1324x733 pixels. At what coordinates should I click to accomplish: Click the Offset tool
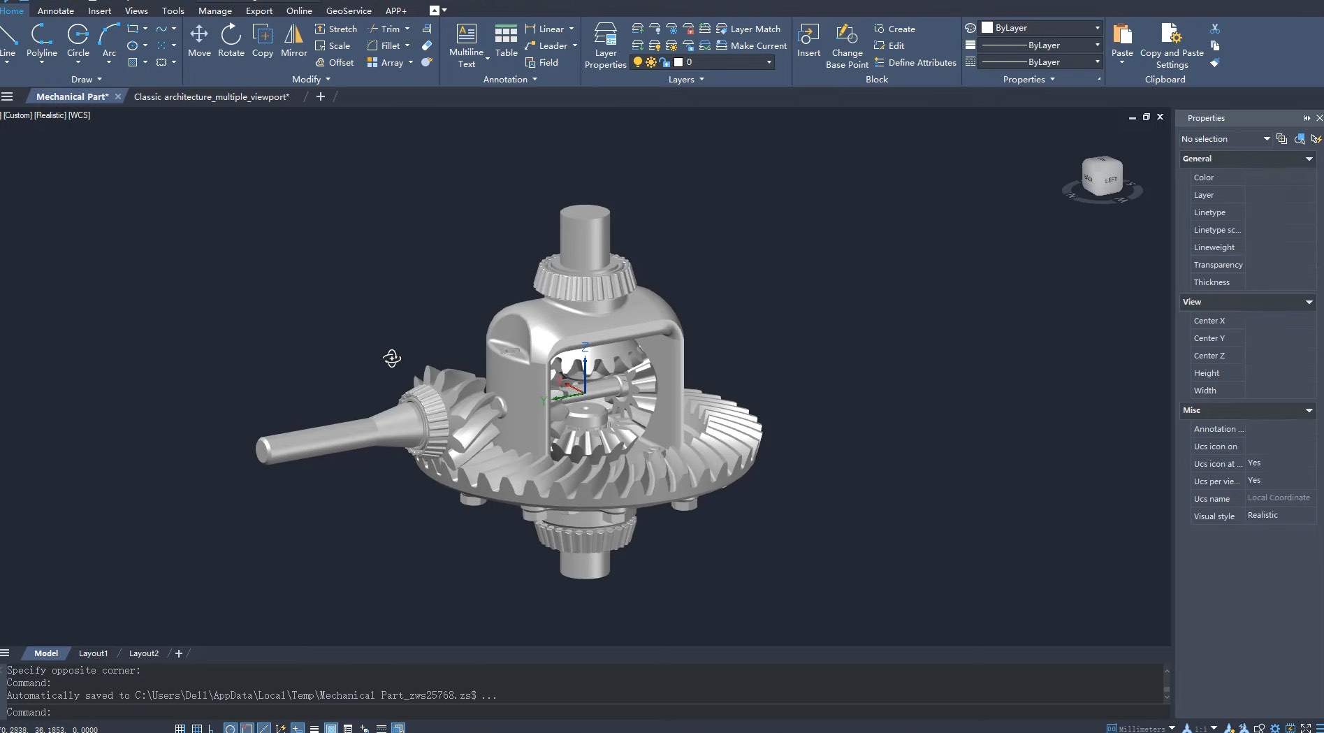click(x=335, y=62)
